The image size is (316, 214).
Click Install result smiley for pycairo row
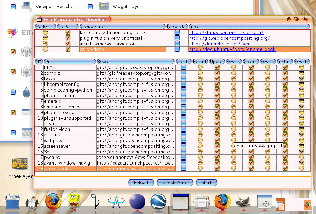[x=302, y=157]
